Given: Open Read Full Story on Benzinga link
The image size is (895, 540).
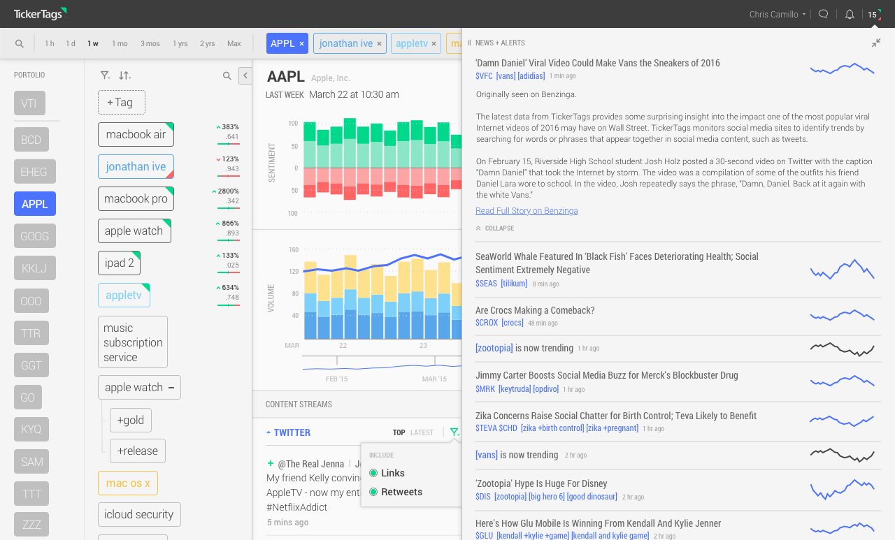Looking at the screenshot, I should click(x=527, y=210).
